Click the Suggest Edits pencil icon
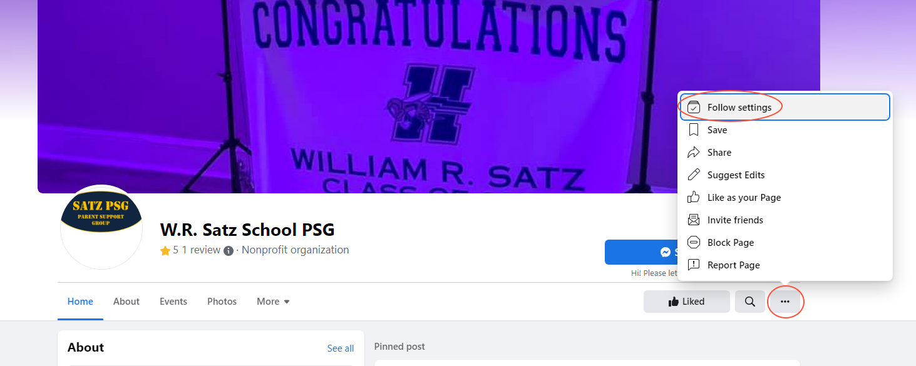This screenshot has height=366, width=916. (694, 175)
